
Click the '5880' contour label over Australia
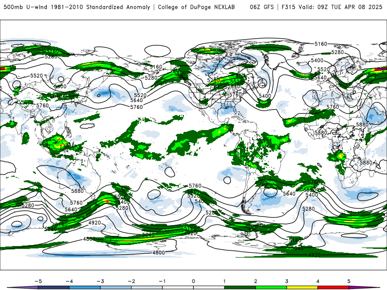point(77,191)
